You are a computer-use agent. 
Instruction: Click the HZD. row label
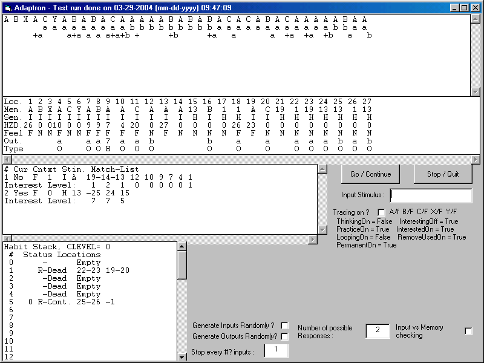[x=13, y=125]
